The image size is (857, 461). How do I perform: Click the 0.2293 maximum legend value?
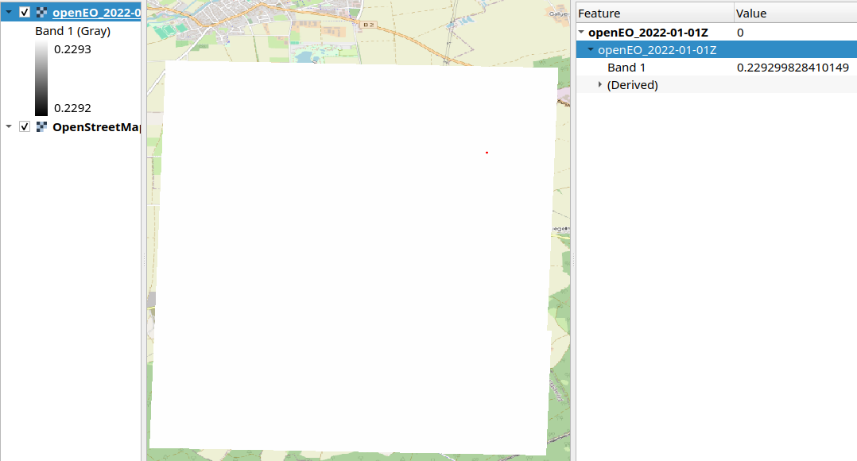pyautogui.click(x=72, y=49)
